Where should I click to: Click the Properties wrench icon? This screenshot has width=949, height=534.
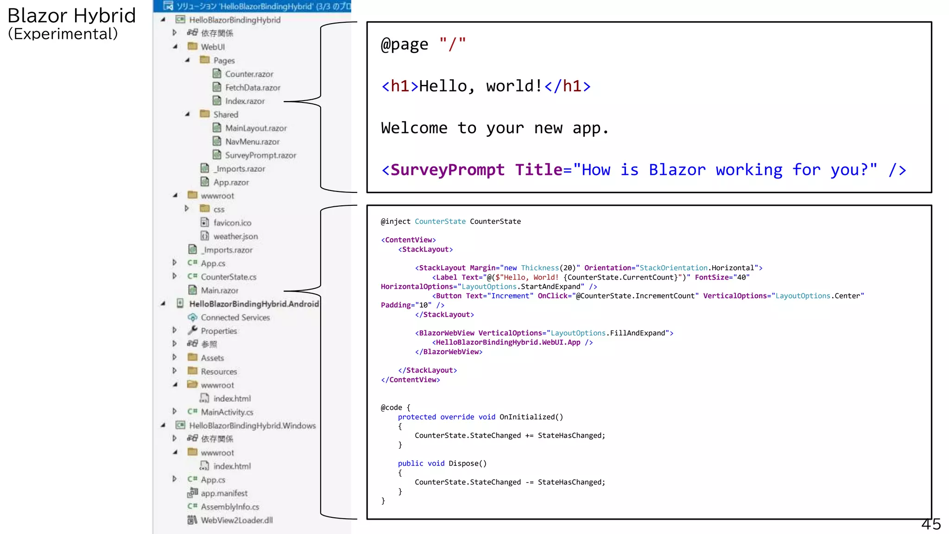coord(193,330)
